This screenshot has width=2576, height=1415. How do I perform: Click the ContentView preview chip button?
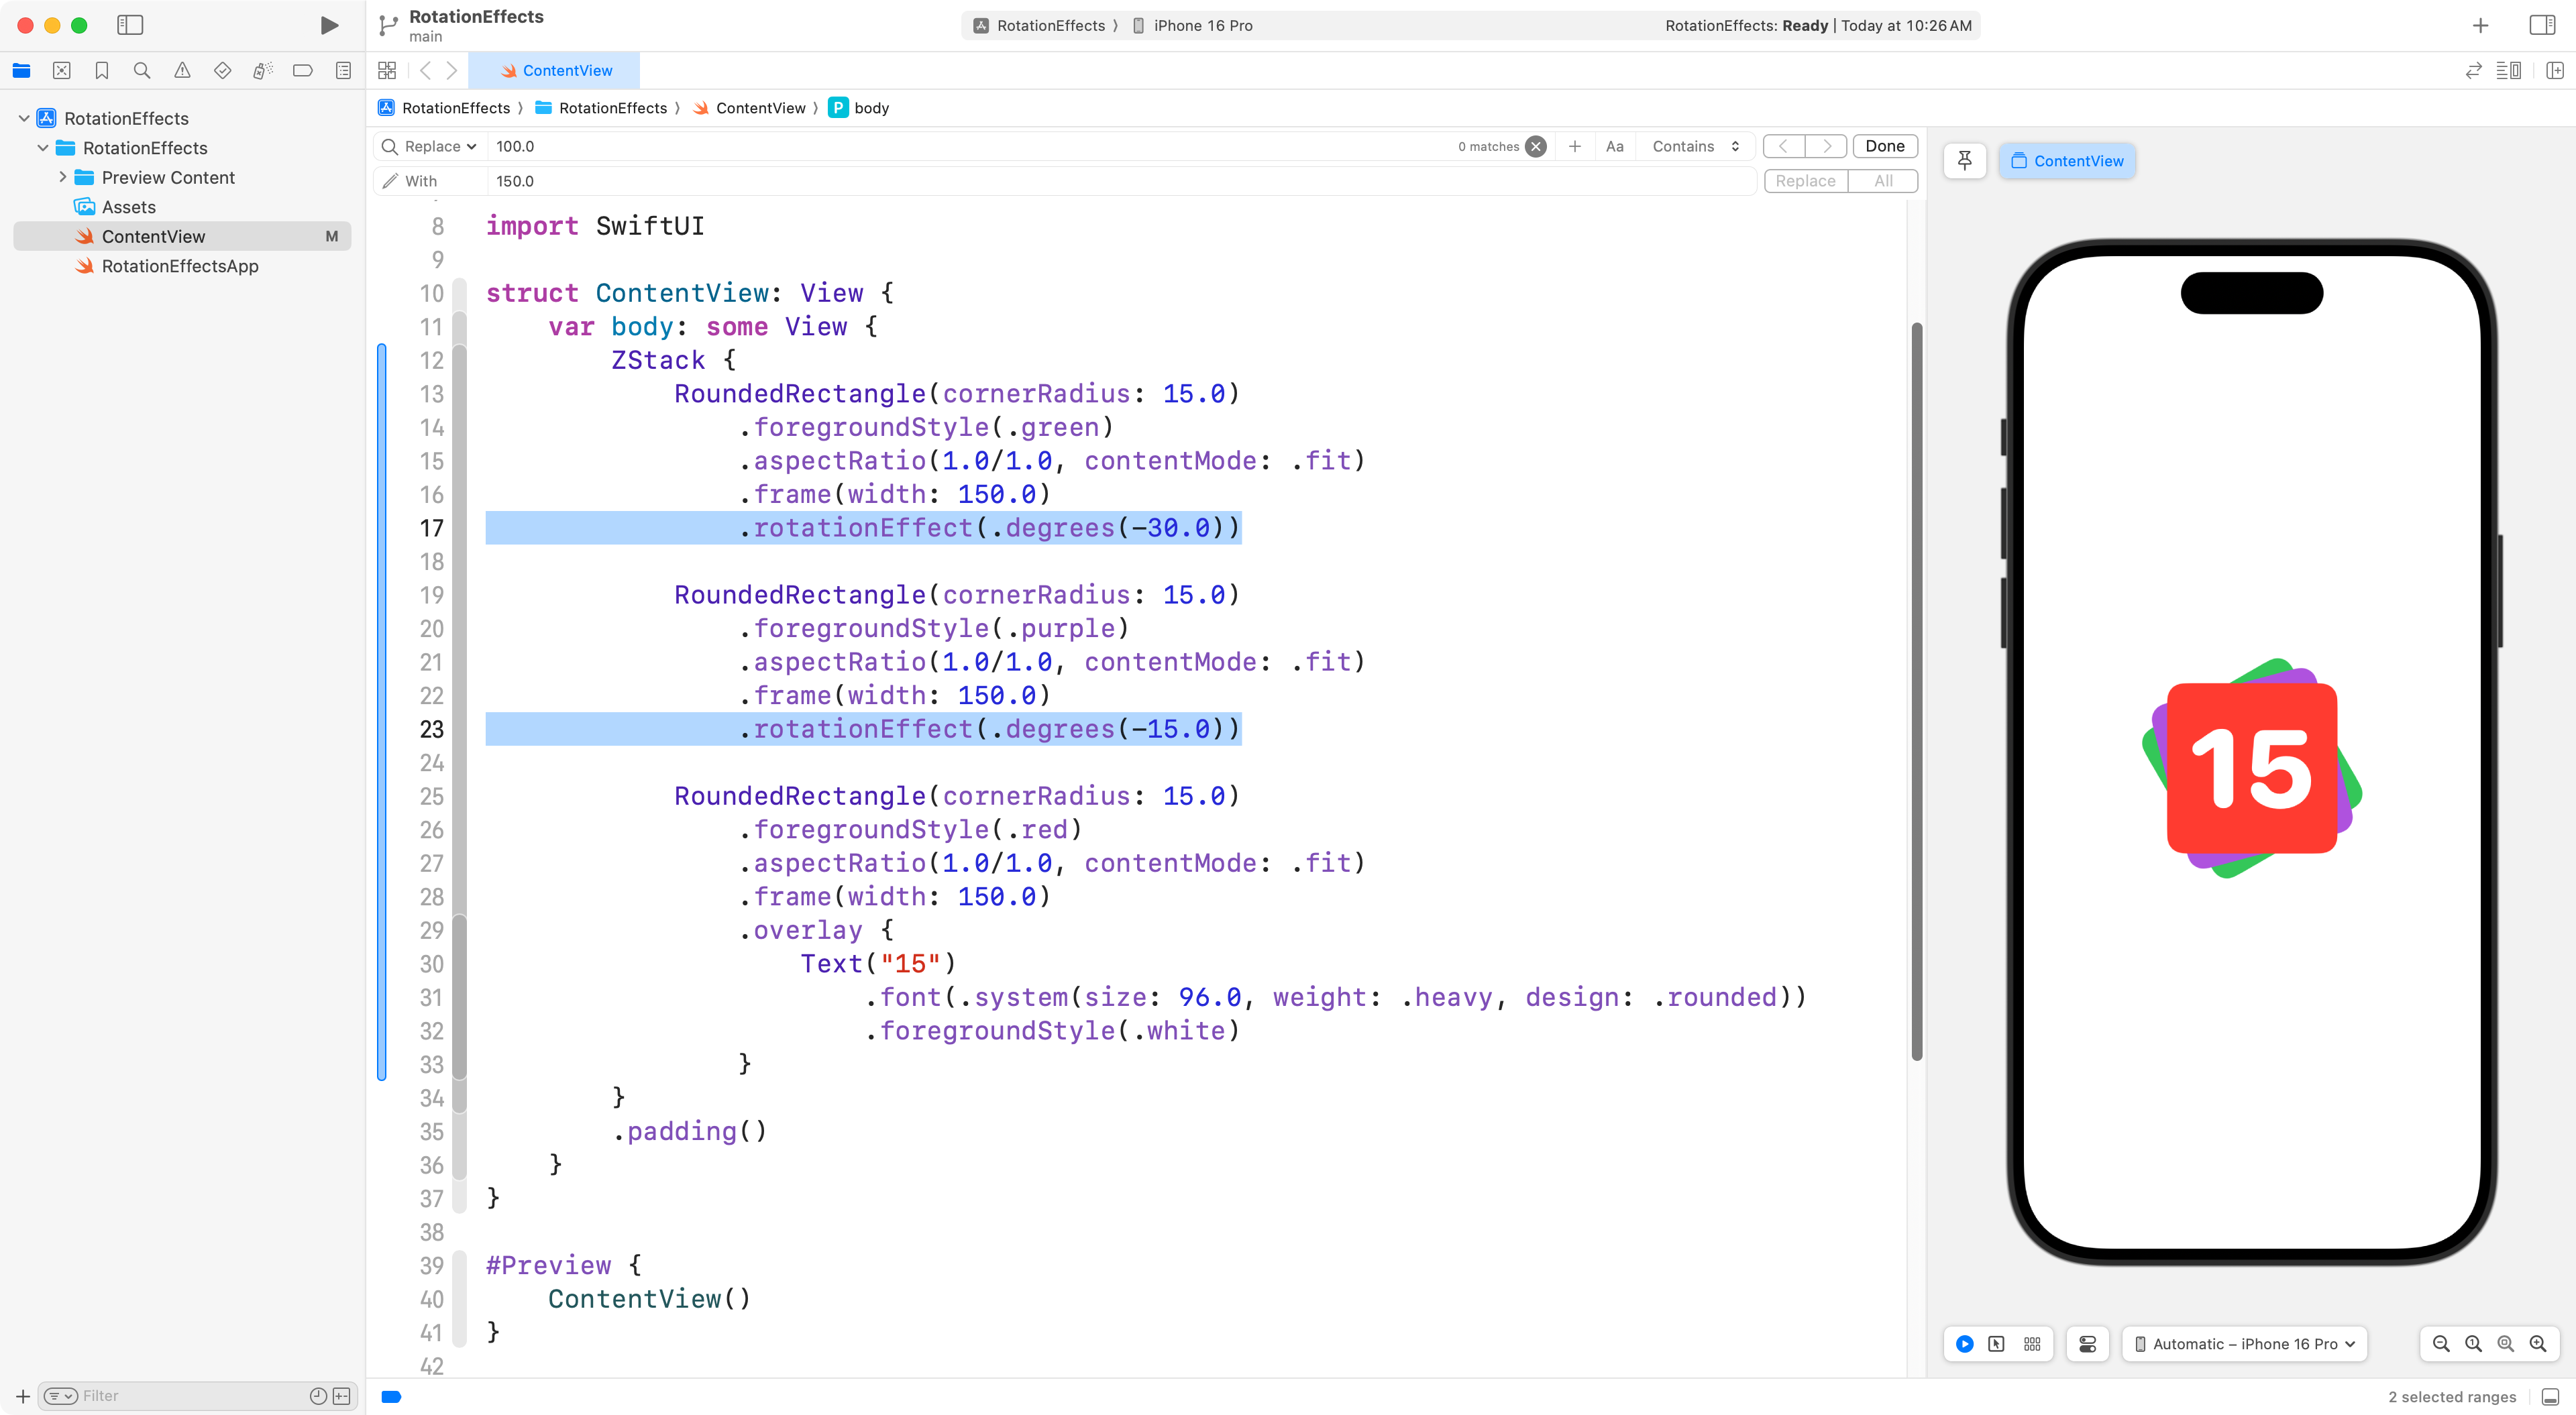tap(2067, 161)
